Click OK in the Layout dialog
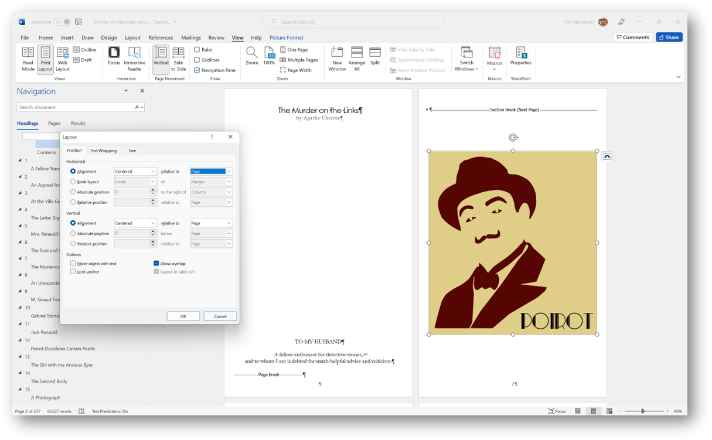Screen dimensions: 712x440 coord(183,316)
